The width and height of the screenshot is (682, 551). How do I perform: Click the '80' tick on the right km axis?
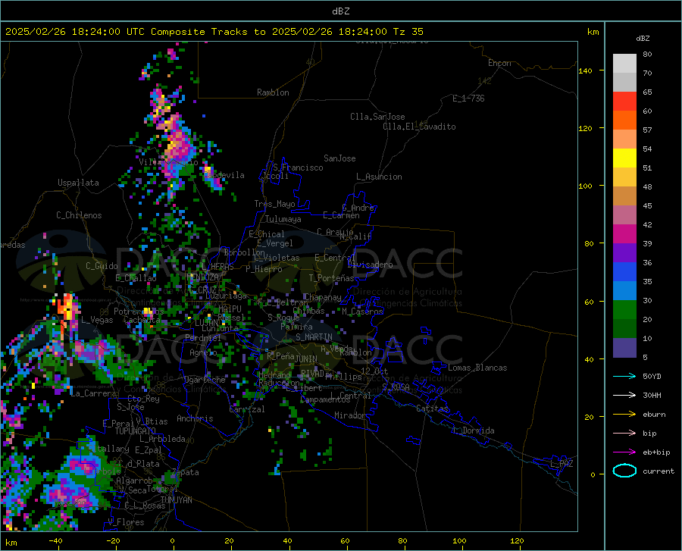[x=589, y=243]
